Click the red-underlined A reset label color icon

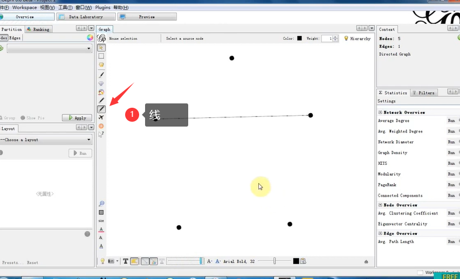(x=101, y=229)
